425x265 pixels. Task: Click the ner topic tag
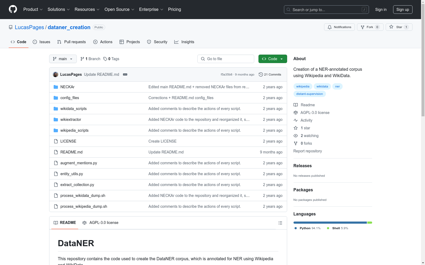(337, 86)
